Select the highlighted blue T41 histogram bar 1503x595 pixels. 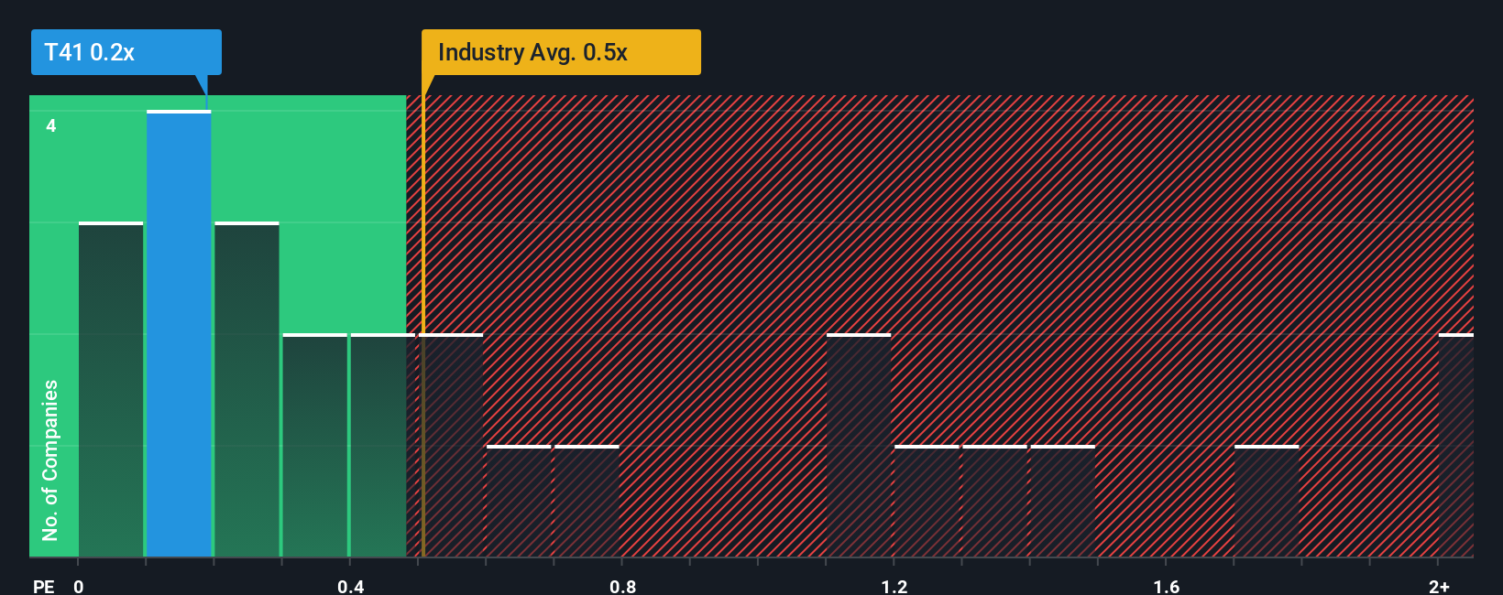[x=179, y=334]
